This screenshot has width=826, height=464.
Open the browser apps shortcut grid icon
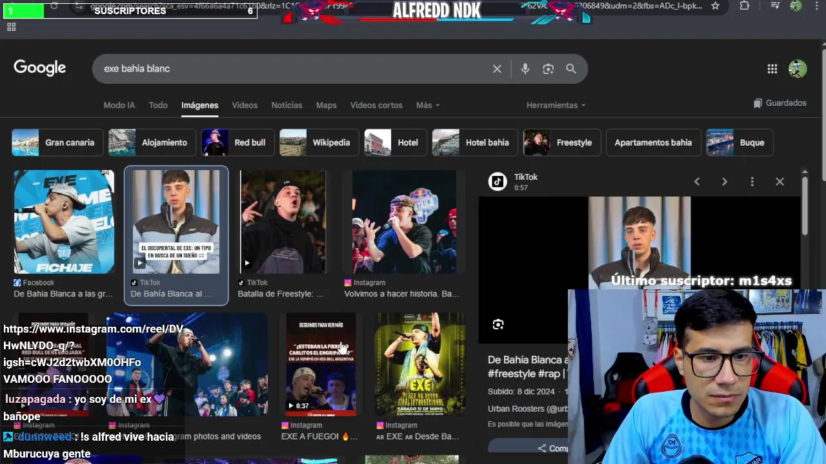click(11, 27)
